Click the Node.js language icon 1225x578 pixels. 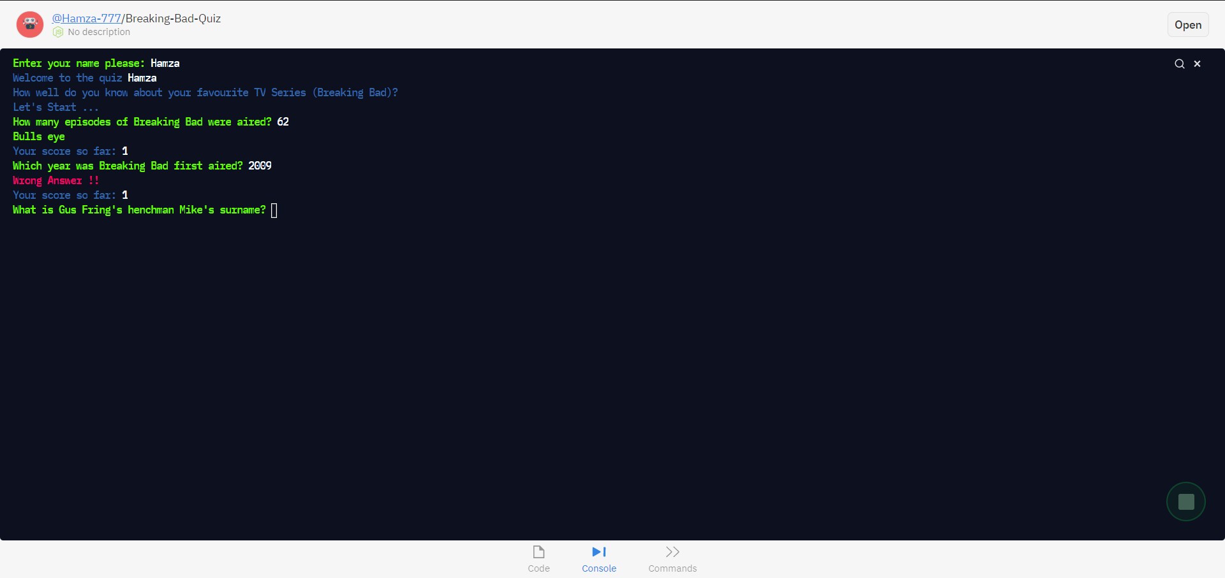point(58,32)
